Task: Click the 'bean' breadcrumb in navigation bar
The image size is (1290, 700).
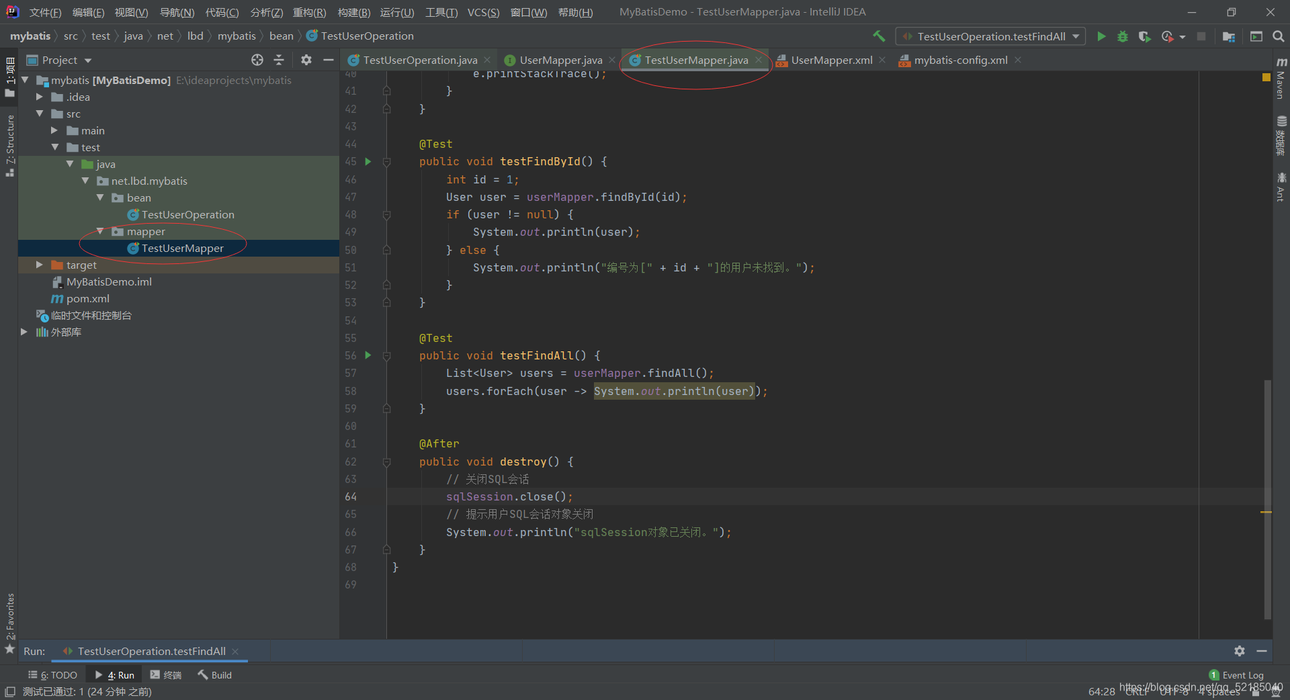Action: point(282,36)
